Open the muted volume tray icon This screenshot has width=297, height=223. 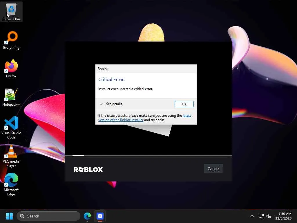coord(268,216)
